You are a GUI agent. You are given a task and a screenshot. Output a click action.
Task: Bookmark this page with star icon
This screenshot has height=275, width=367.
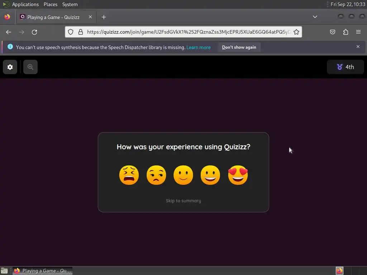pos(296,32)
